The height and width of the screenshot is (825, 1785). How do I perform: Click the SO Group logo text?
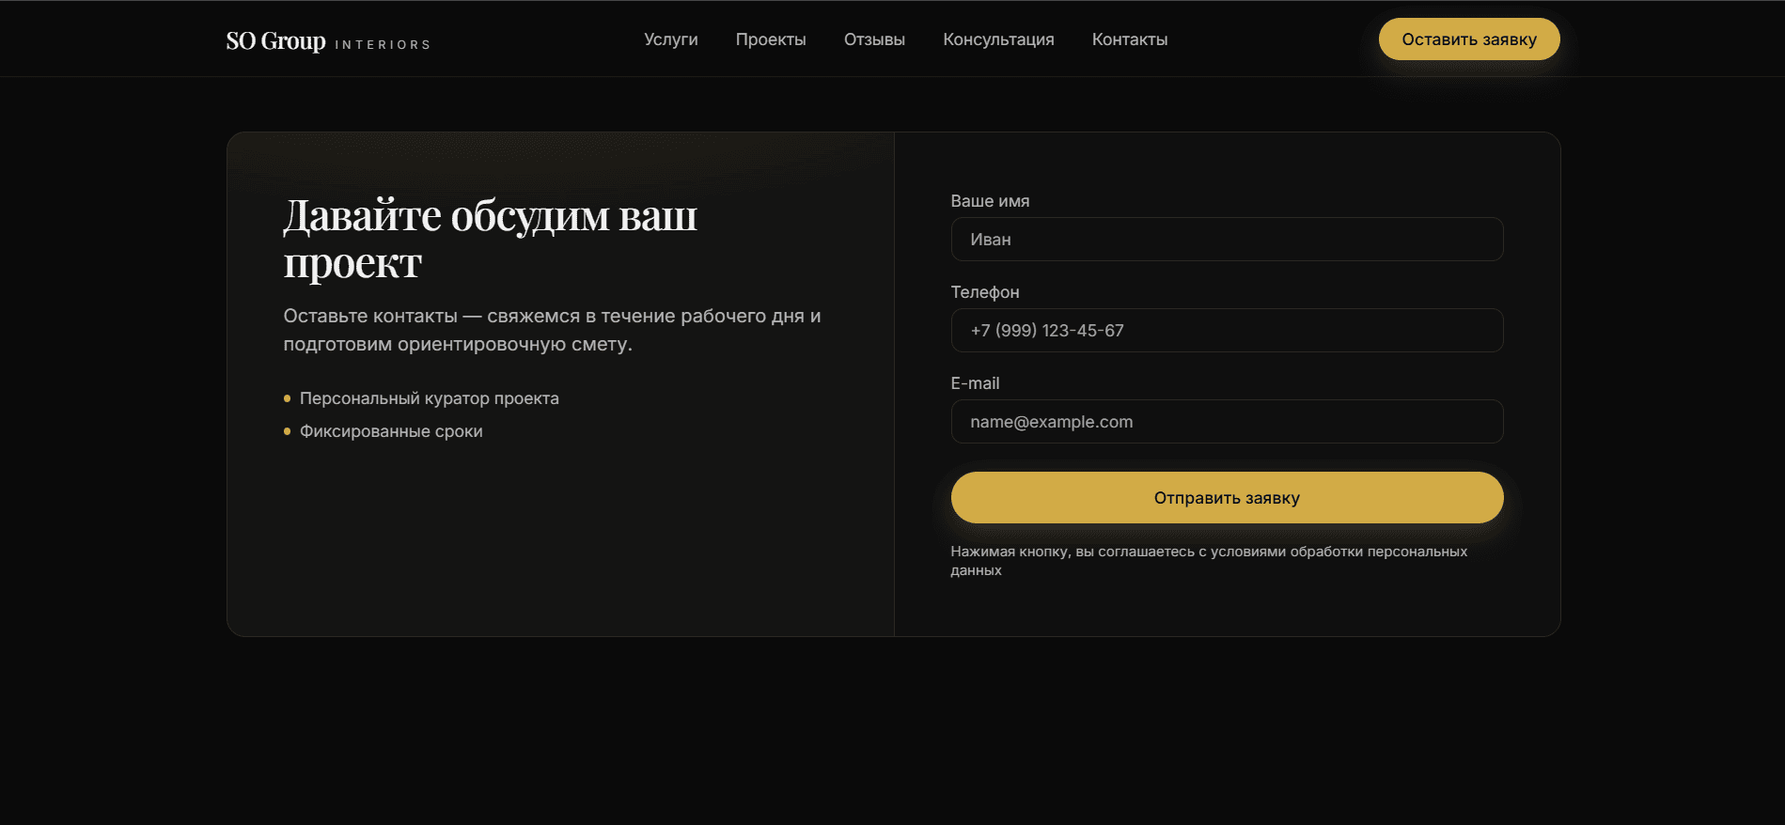point(275,41)
